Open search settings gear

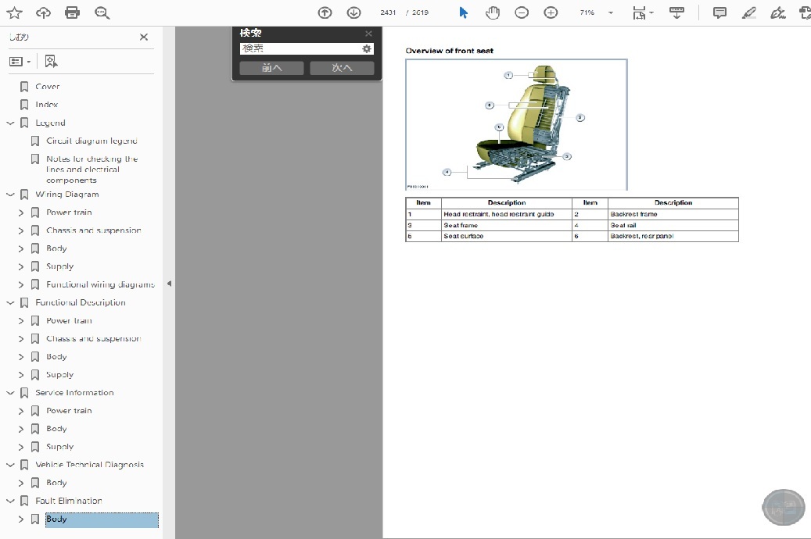[367, 48]
